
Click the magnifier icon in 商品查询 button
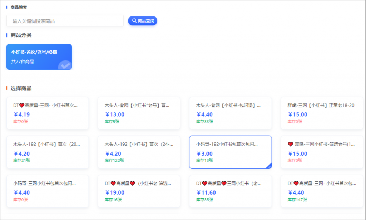(x=134, y=21)
